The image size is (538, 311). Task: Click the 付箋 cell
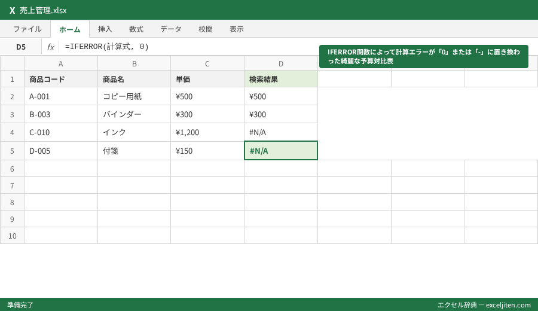click(x=134, y=151)
